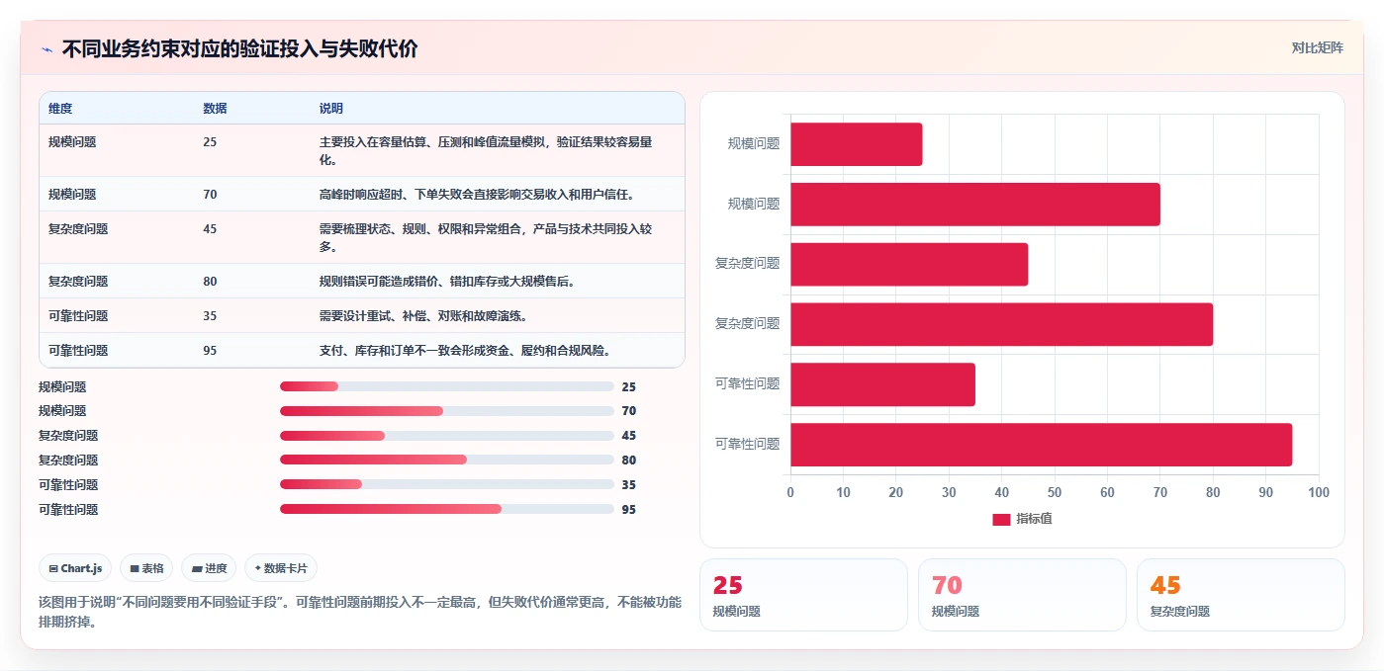Image resolution: width=1384 pixels, height=671 pixels.
Task: Click the chart bar reaching 70
Action: pyautogui.click(x=974, y=204)
